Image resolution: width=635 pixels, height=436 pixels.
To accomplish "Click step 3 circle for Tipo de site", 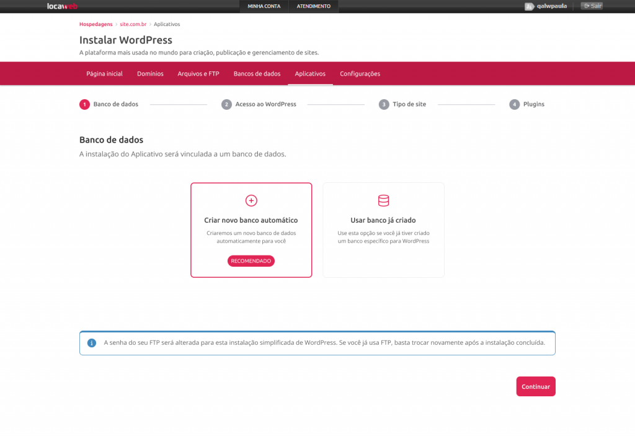I will [384, 105].
